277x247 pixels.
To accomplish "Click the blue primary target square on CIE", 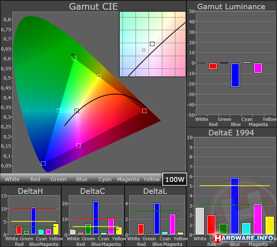I will tap(43, 164).
